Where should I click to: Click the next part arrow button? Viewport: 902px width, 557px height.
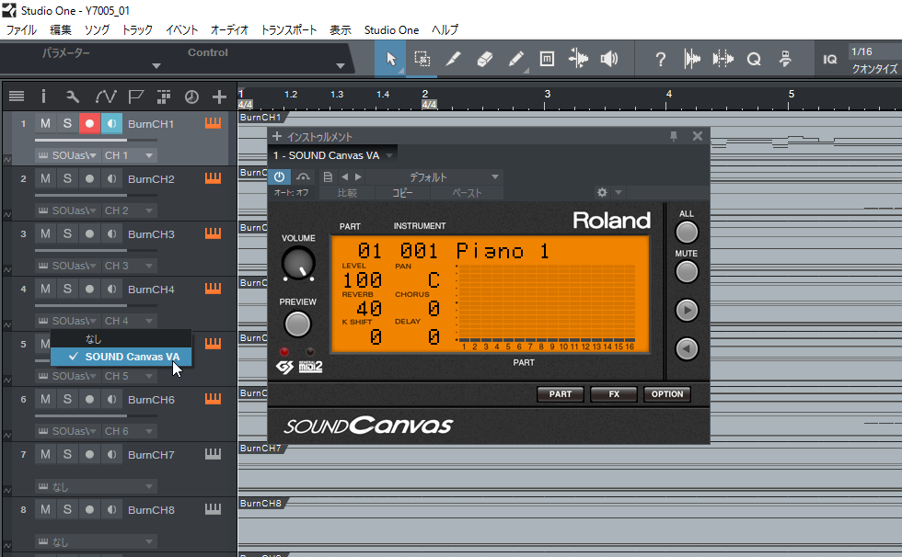click(687, 311)
